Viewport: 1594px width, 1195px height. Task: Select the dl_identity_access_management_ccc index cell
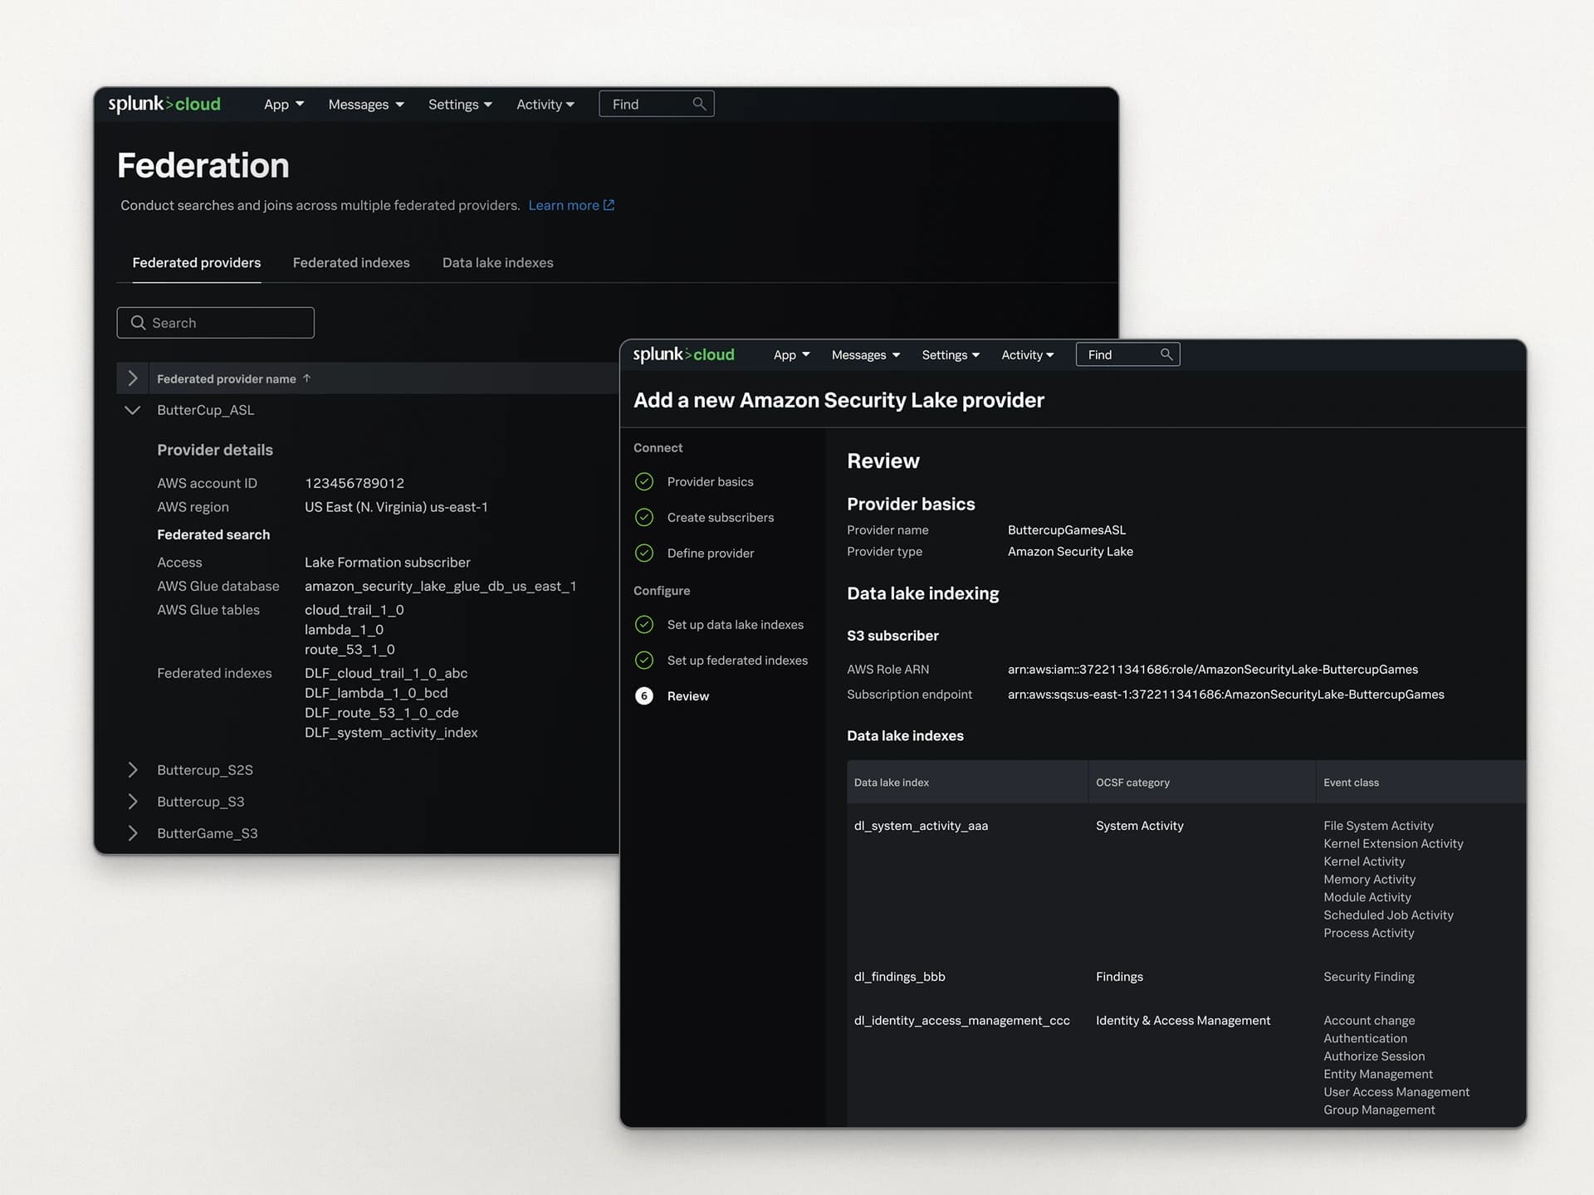[961, 1020]
